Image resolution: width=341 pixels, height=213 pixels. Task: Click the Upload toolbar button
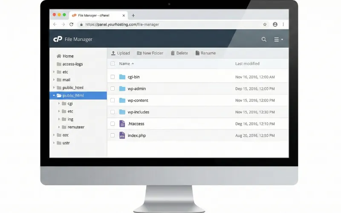point(121,53)
